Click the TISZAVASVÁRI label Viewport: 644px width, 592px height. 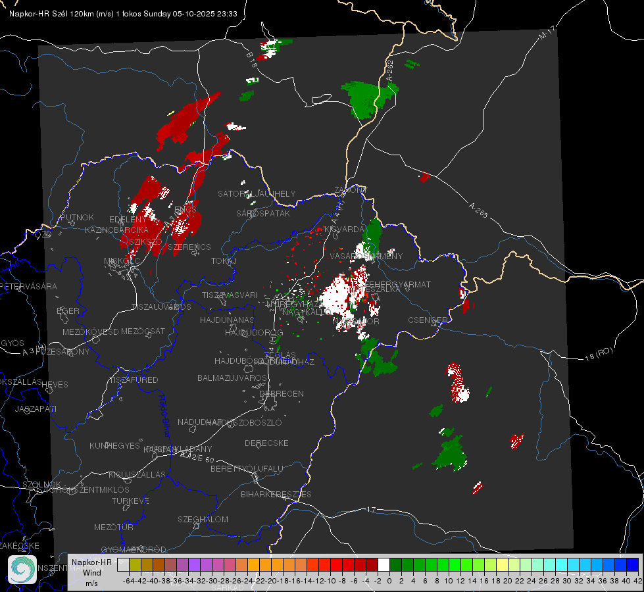(230, 295)
